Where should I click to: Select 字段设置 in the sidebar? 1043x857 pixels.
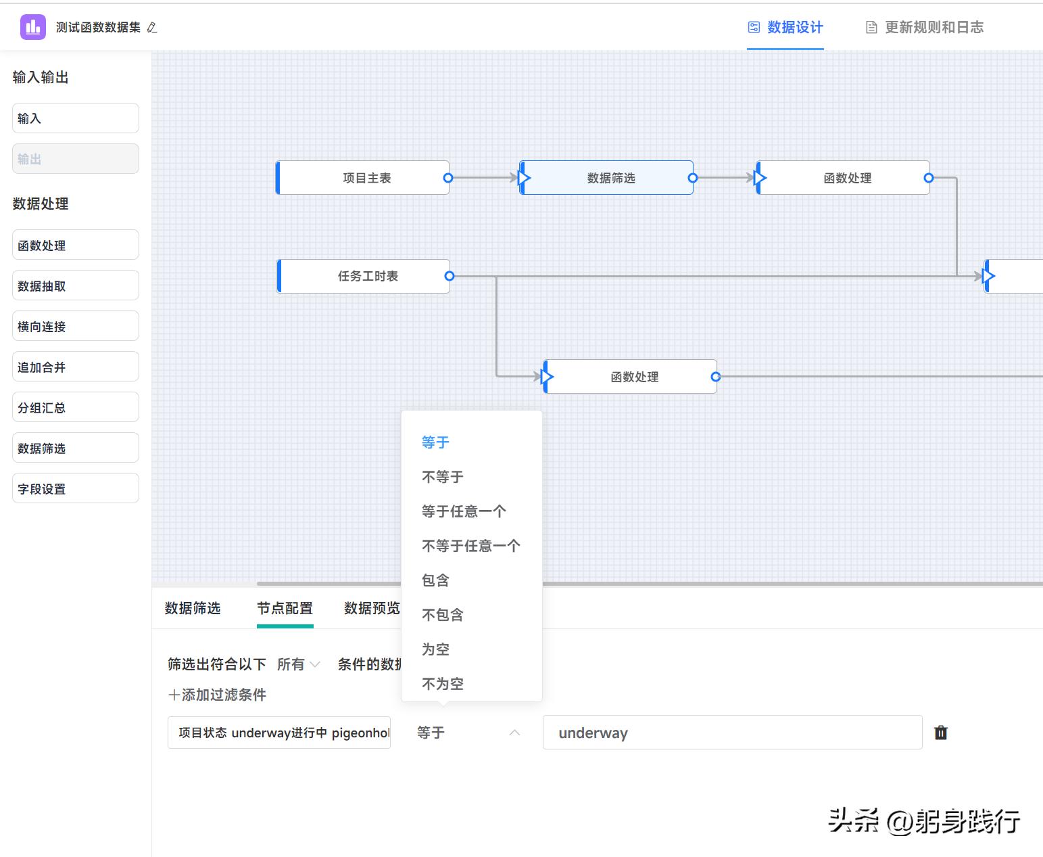point(76,488)
